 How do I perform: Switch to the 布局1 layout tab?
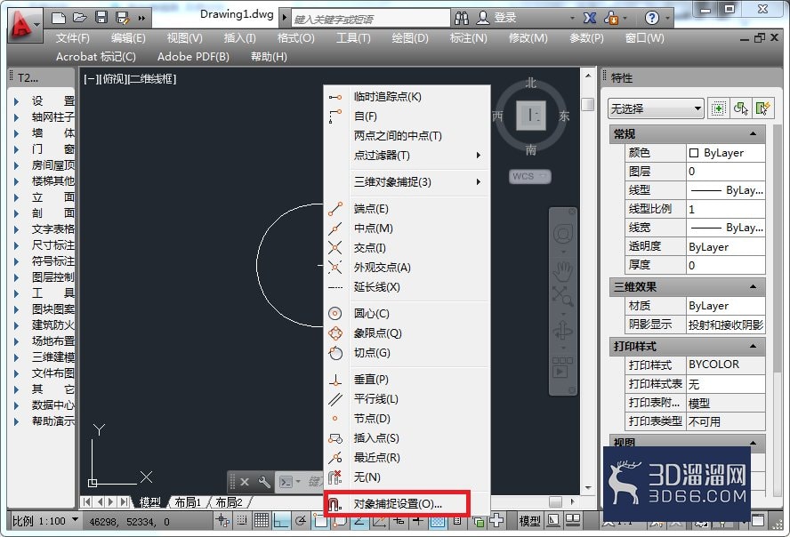click(x=188, y=501)
